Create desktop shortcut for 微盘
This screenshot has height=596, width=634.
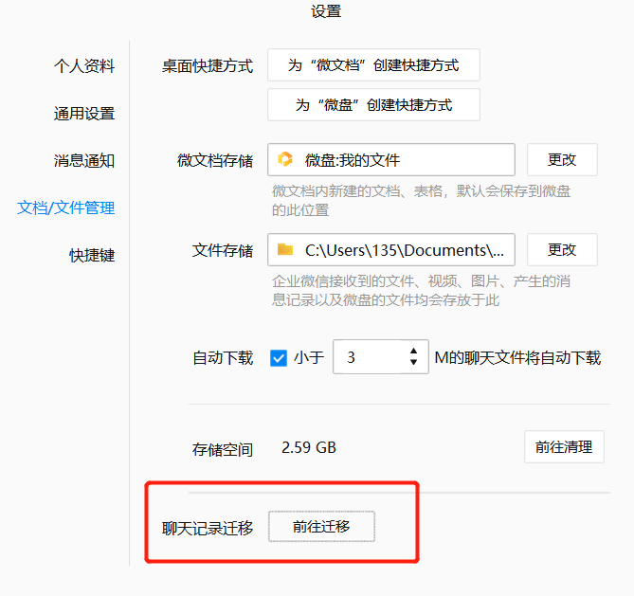pyautogui.click(x=373, y=105)
